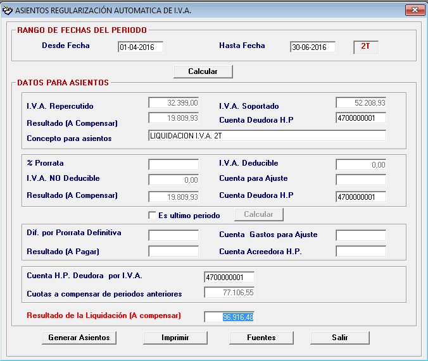Click the 'I.V.A. Repercutido' label
The width and height of the screenshot is (428, 361).
click(x=60, y=106)
